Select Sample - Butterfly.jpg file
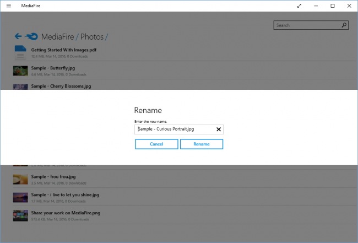Screen dimensions: 358x243 53,68
